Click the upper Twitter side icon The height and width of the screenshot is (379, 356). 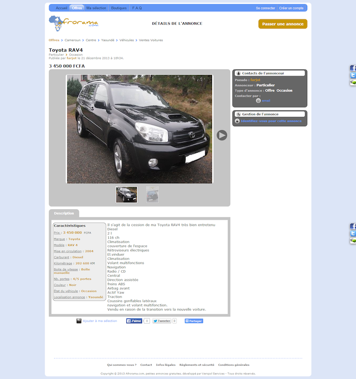pyautogui.click(x=353, y=75)
